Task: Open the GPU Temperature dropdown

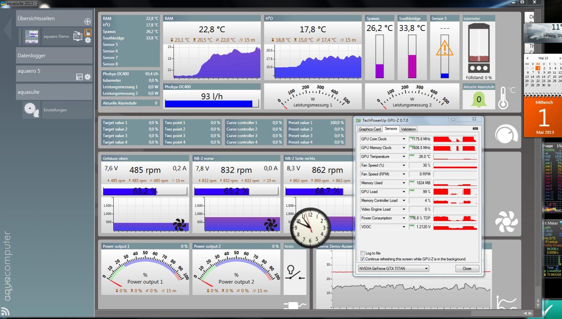Action: (404, 157)
